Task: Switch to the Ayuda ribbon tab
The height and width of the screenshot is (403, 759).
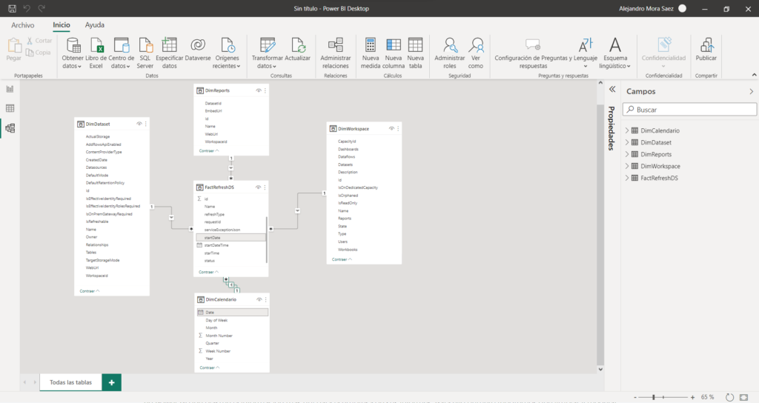Action: click(95, 24)
